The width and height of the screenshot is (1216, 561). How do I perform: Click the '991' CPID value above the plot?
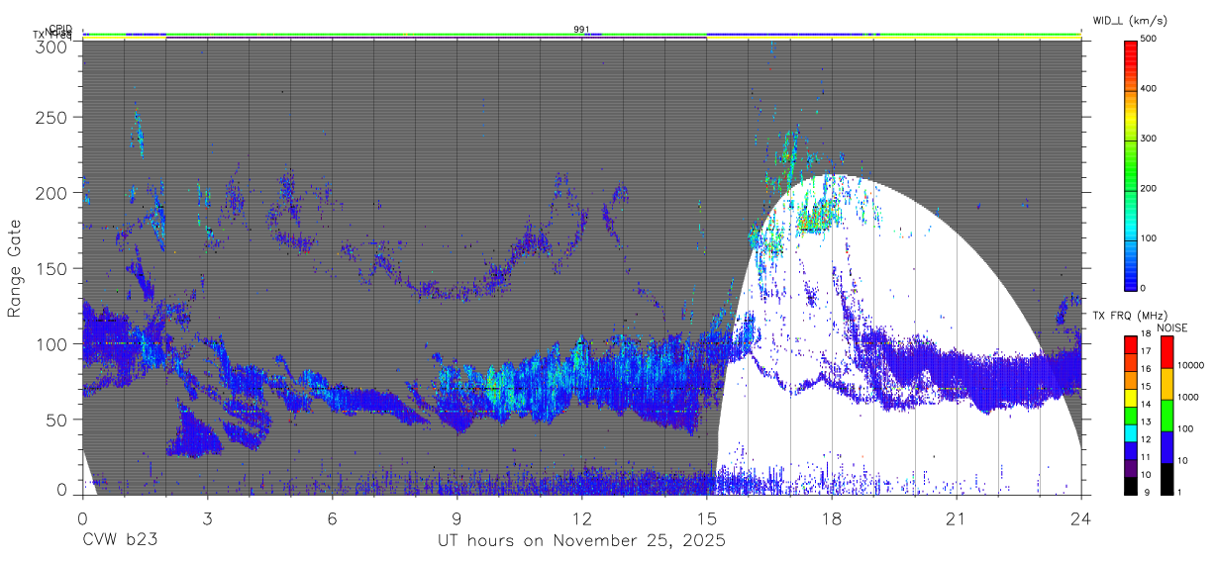pos(581,30)
